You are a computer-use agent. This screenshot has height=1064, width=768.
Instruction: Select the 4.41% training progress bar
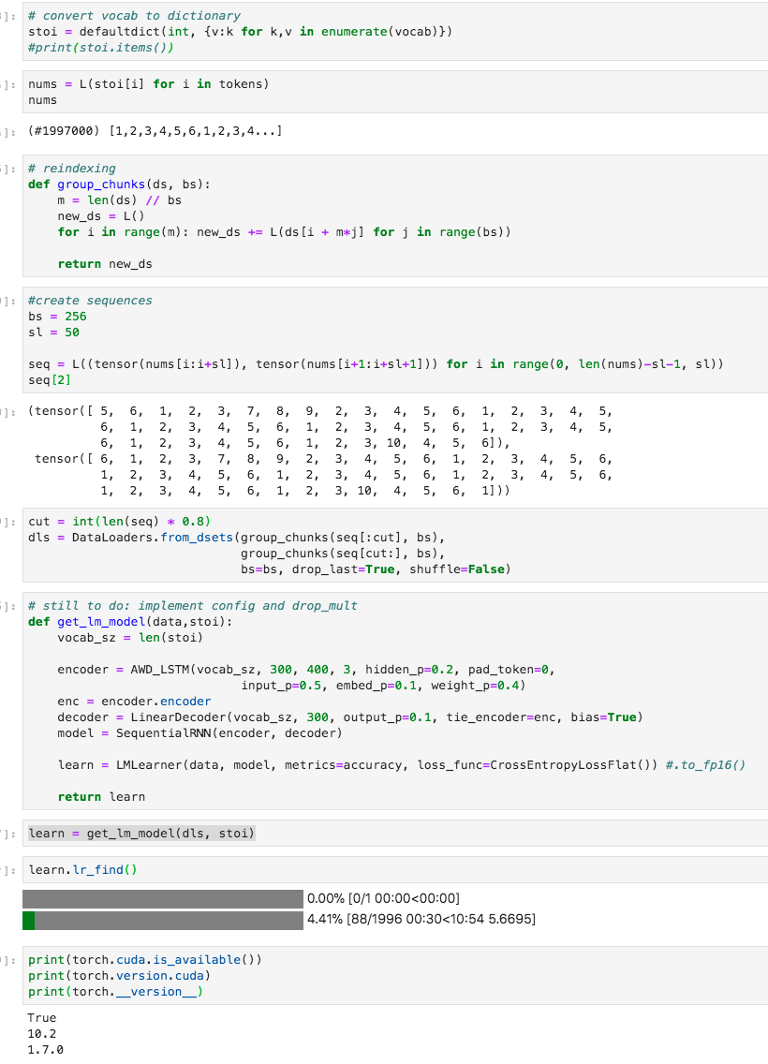(x=159, y=919)
